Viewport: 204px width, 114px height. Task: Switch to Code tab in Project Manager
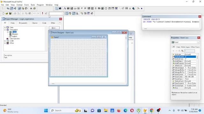coord(44,23)
